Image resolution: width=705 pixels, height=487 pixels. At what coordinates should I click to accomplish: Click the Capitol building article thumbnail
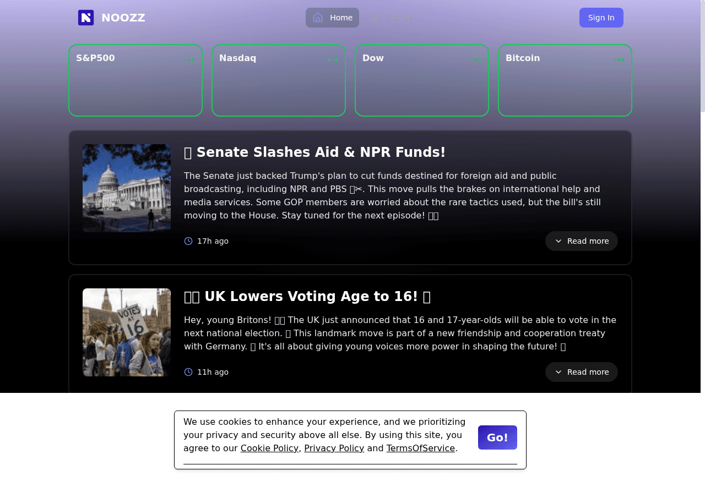click(x=127, y=188)
